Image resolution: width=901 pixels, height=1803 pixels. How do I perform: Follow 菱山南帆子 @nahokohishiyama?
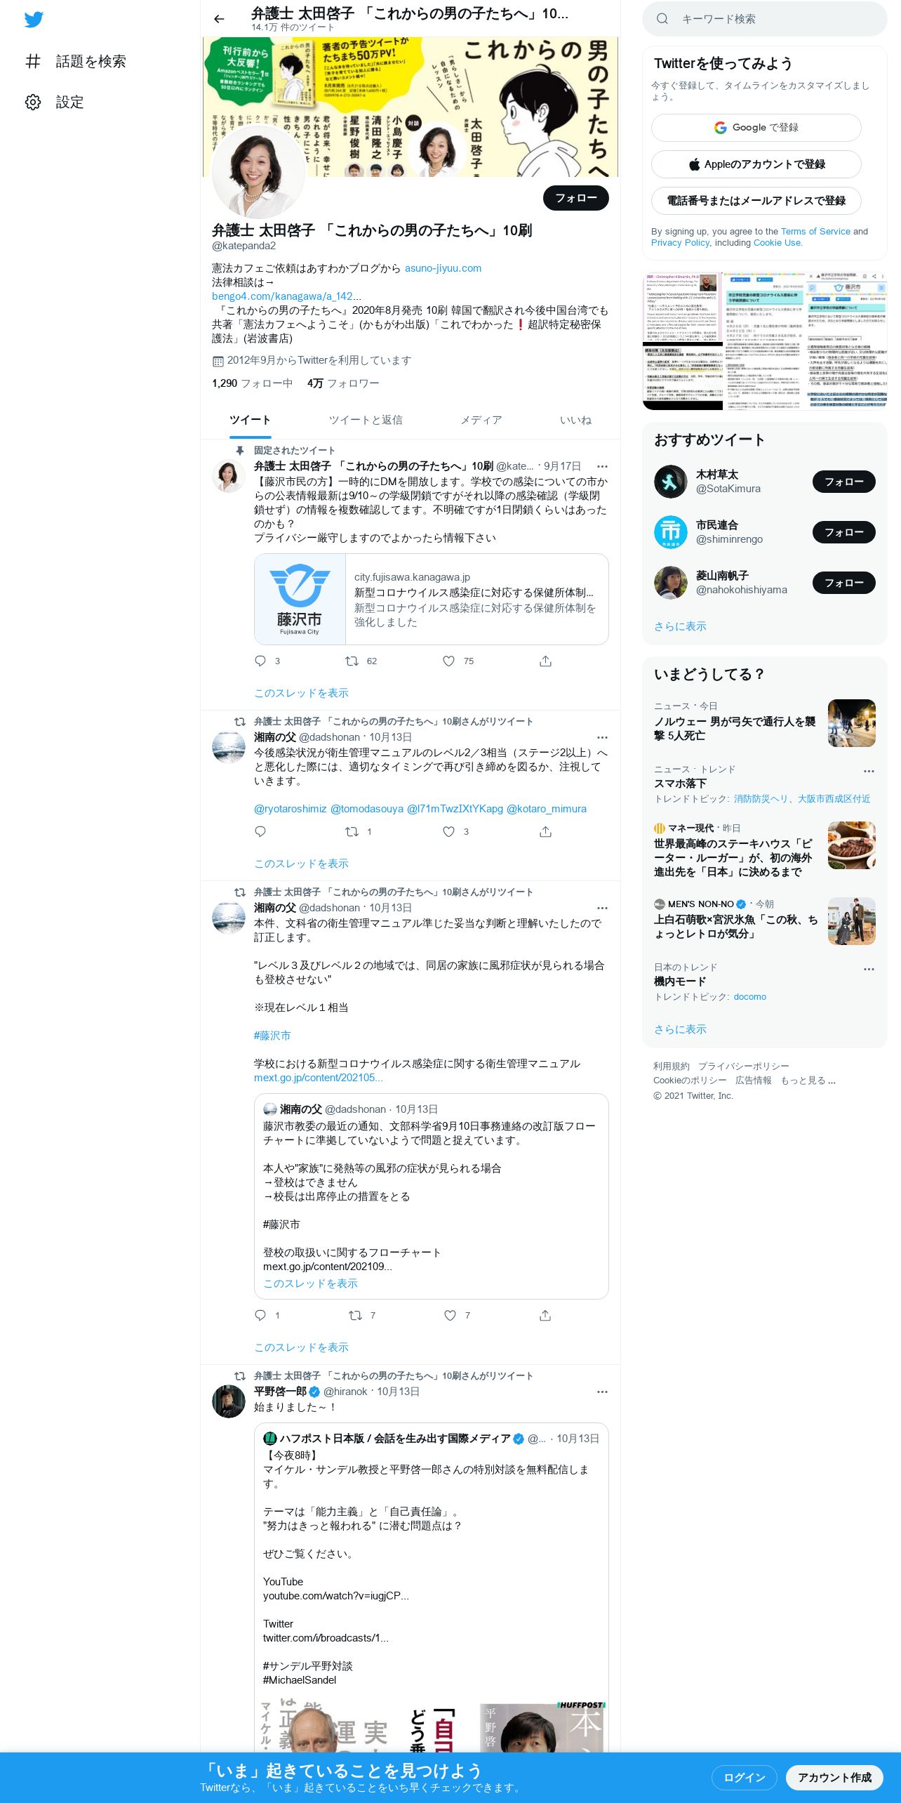844,583
